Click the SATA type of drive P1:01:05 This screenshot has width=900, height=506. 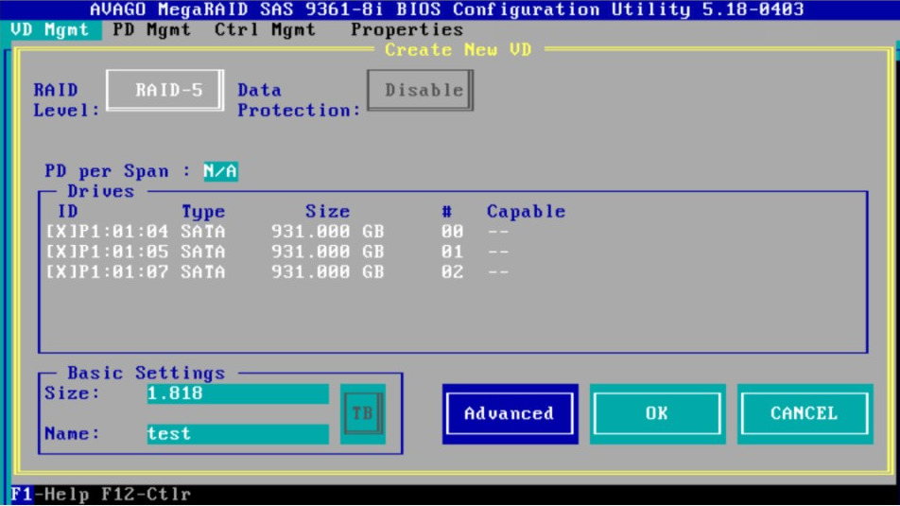point(203,252)
